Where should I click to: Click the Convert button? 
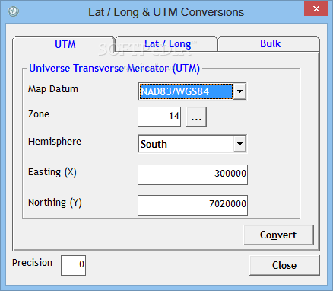click(x=278, y=235)
